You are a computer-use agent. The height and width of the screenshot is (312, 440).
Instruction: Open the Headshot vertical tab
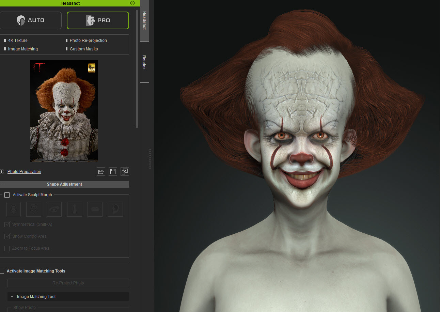pos(144,20)
